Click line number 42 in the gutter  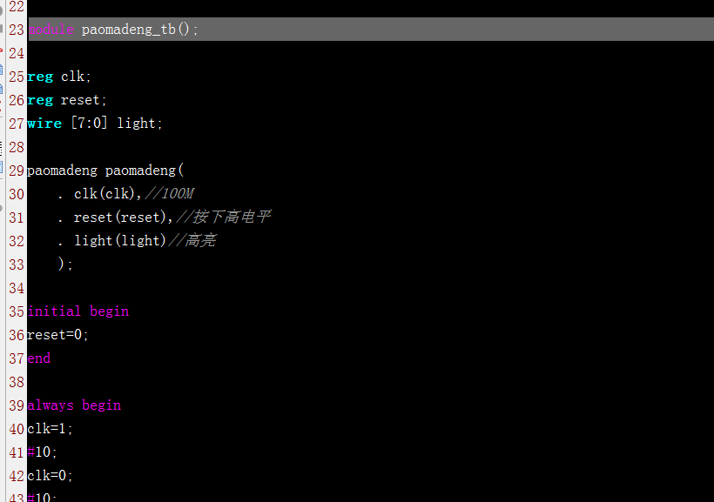click(17, 476)
